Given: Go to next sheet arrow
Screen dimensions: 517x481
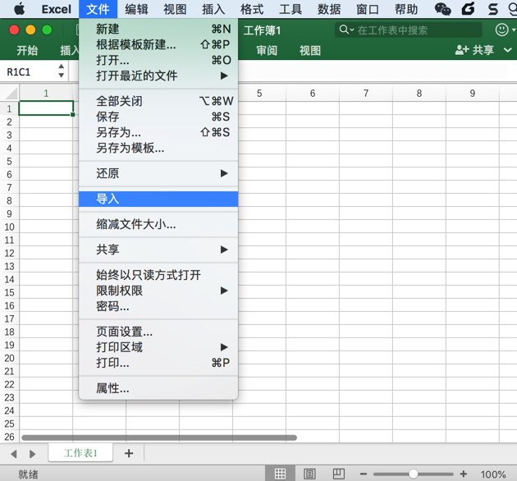Looking at the screenshot, I should (32, 454).
